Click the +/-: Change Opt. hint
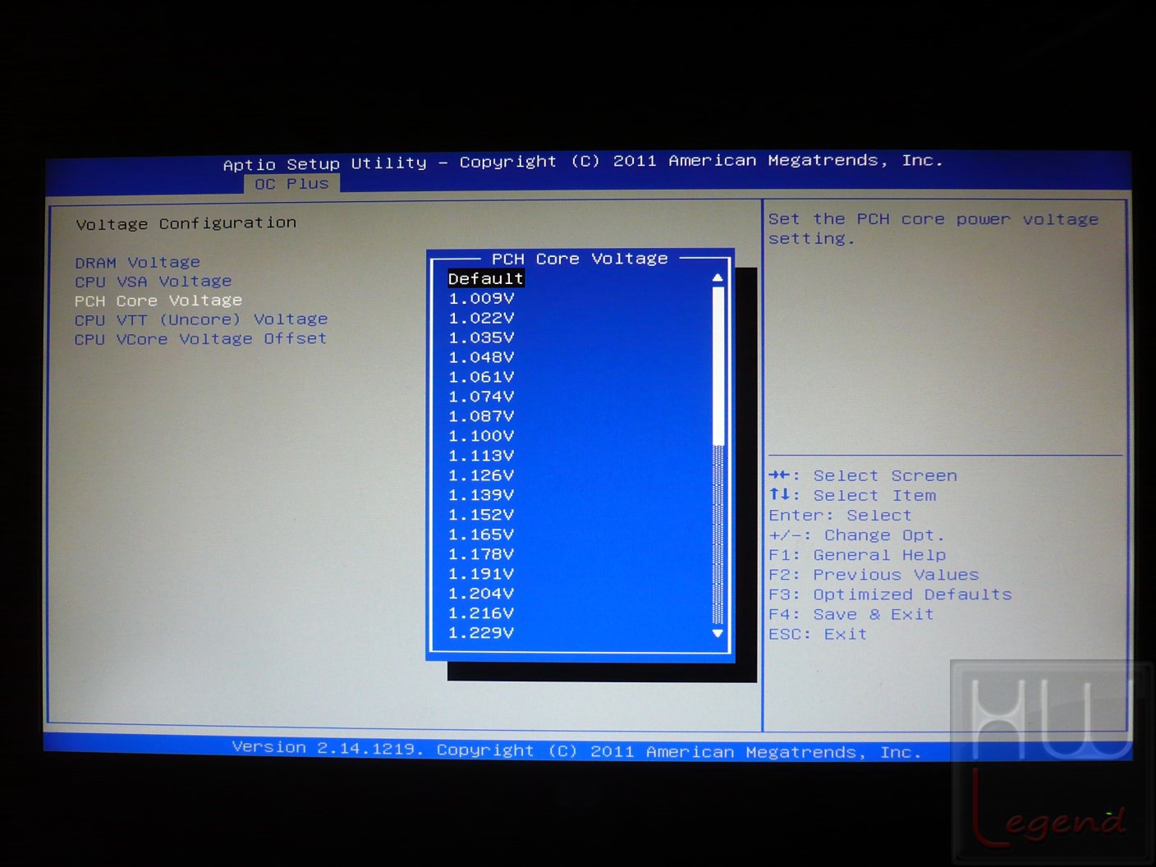The width and height of the screenshot is (1156, 867). [x=856, y=535]
